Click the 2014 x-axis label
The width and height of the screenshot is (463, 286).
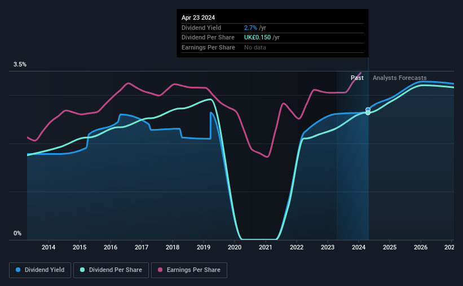click(48, 247)
